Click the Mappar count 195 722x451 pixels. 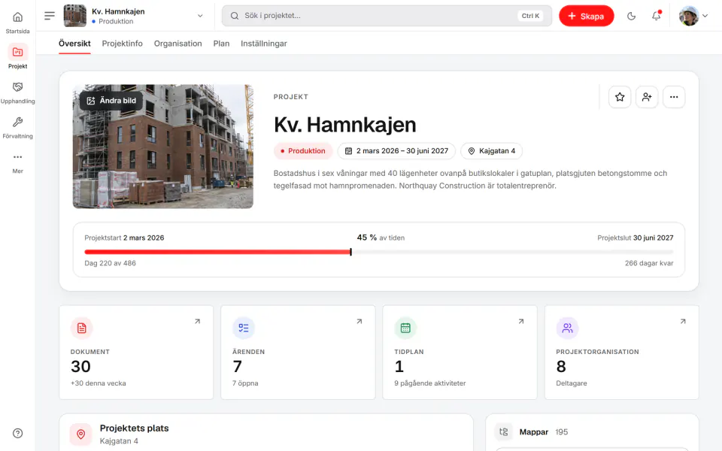pyautogui.click(x=561, y=431)
